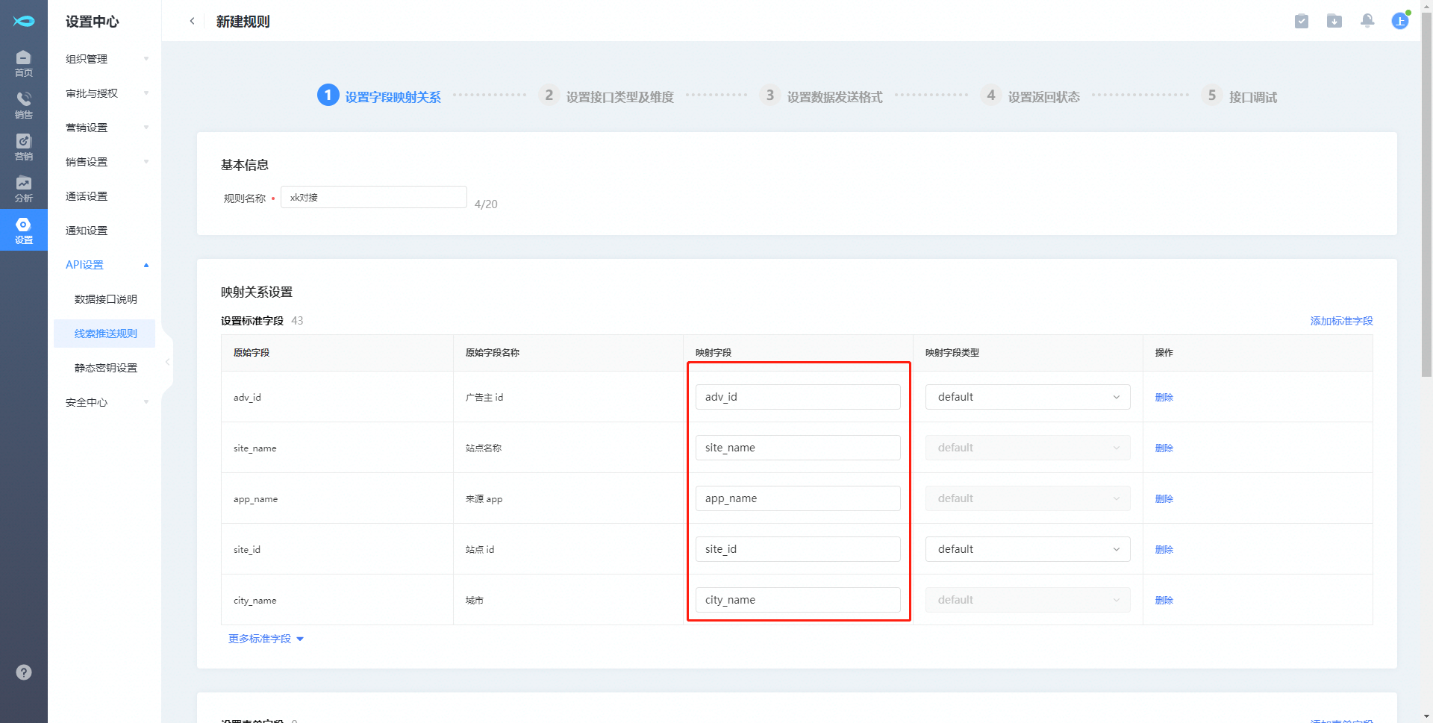The image size is (1433, 723).
Task: Delete the app_name row
Action: click(x=1164, y=499)
